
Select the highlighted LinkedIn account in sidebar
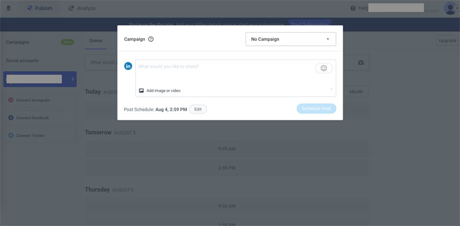(x=40, y=79)
